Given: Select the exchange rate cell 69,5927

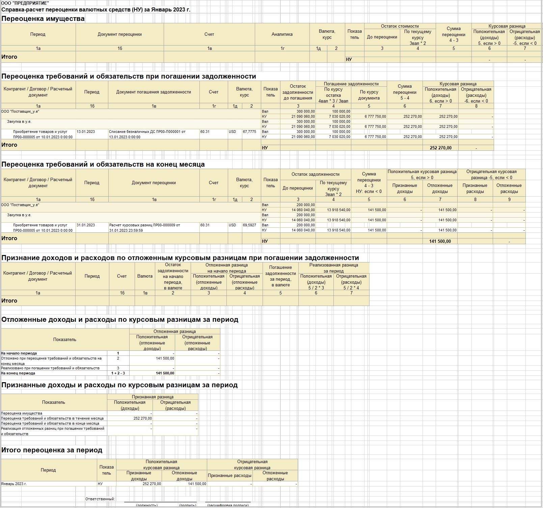Looking at the screenshot, I should pyautogui.click(x=249, y=225).
